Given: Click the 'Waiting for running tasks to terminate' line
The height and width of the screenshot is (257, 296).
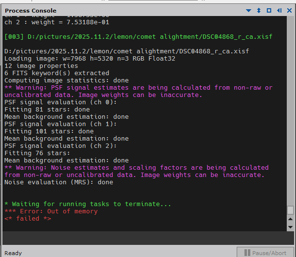Looking at the screenshot, I should pyautogui.click(x=87, y=204).
